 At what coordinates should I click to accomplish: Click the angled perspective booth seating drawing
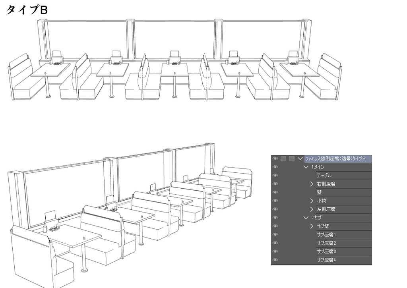130,215
